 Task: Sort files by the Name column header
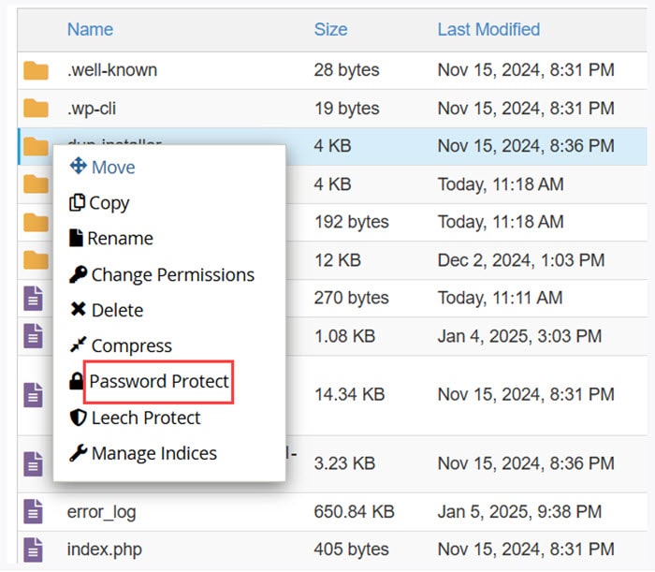pyautogui.click(x=90, y=29)
